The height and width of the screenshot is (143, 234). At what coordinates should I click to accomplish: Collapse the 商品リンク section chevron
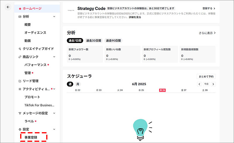(x=54, y=57)
